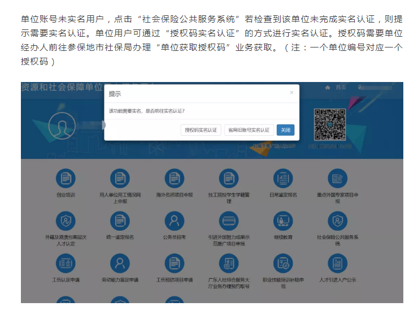Select the 劳动能力鉴定申请 icon

(119, 264)
